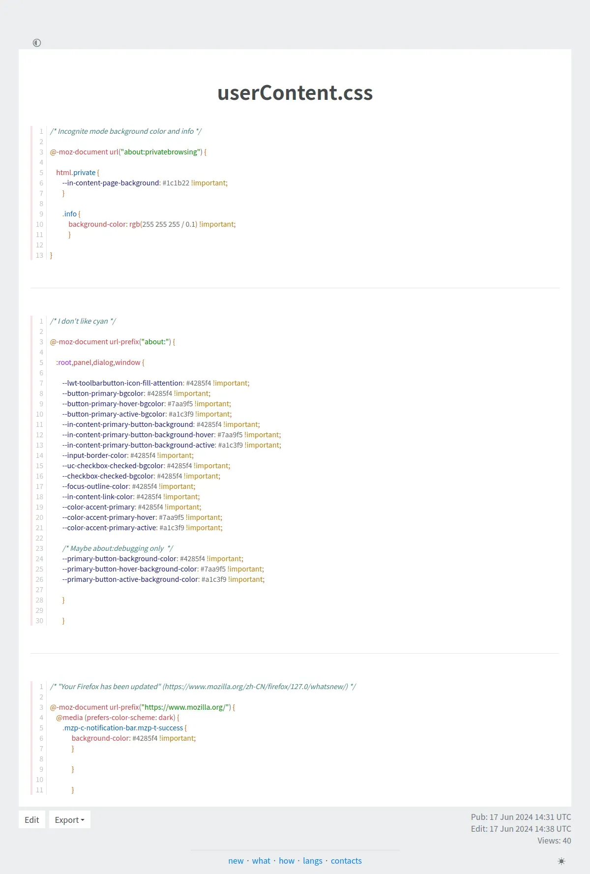
Task: Click the html.private selector line
Action: [78, 173]
